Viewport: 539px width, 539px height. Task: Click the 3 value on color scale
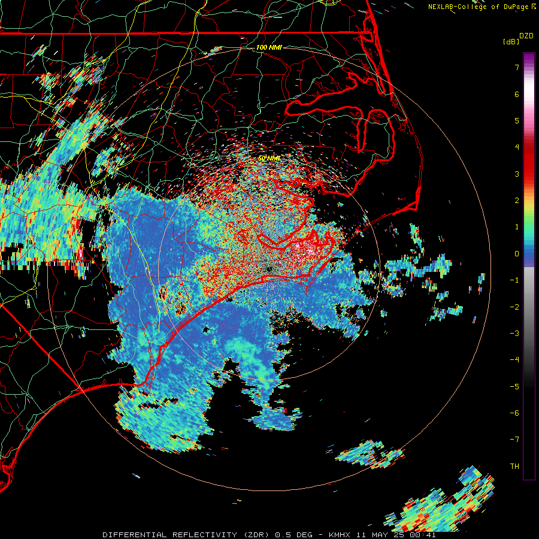(x=517, y=174)
